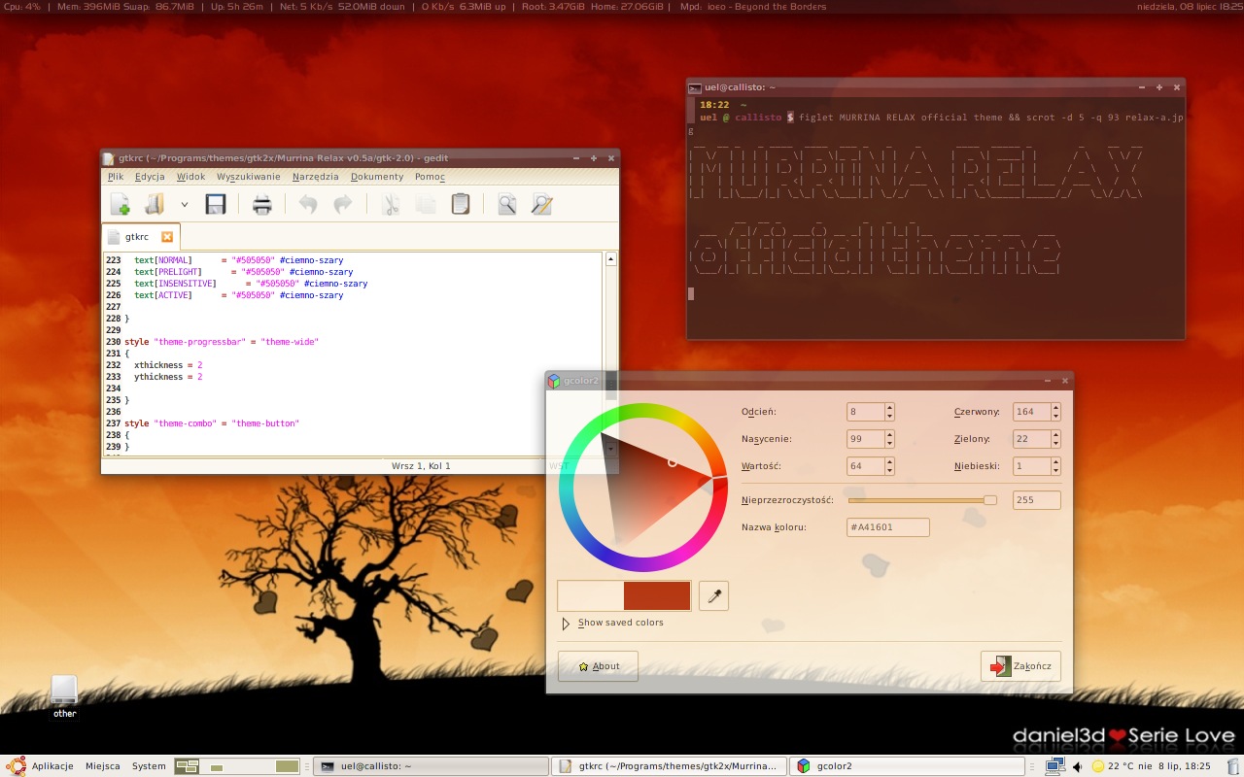Save the gtkrc file with floppy icon
1244x777 pixels.
pyautogui.click(x=215, y=204)
